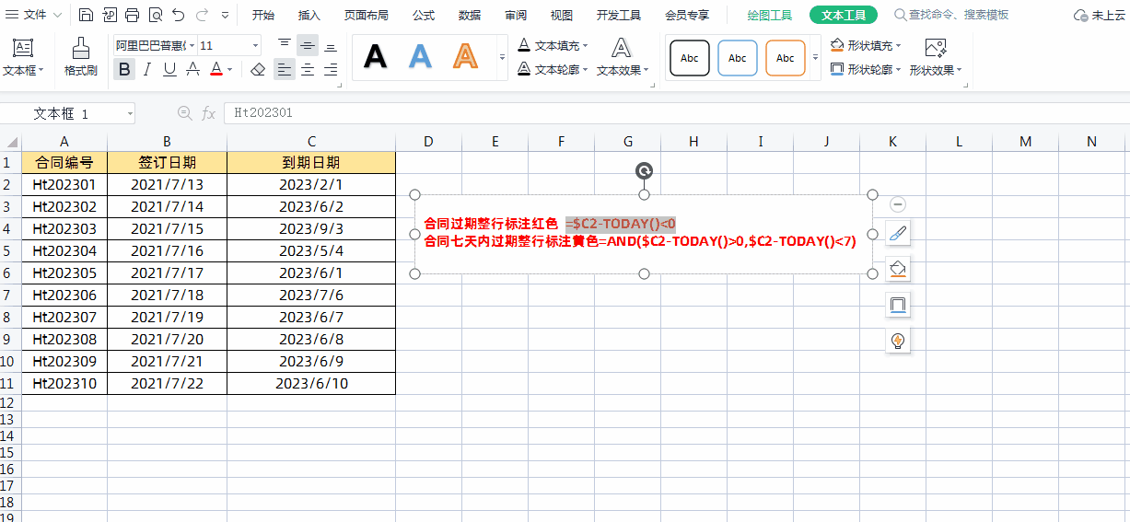
Task: Click the Print icon
Action: pyautogui.click(x=133, y=15)
